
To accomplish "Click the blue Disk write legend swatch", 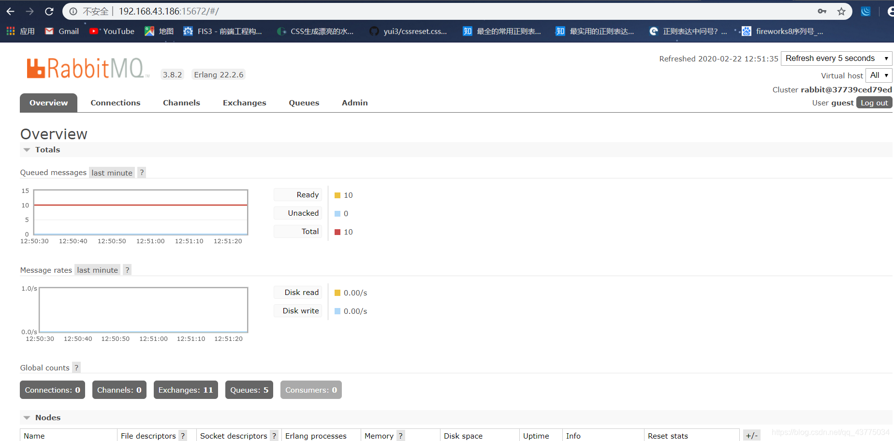I will [x=337, y=311].
